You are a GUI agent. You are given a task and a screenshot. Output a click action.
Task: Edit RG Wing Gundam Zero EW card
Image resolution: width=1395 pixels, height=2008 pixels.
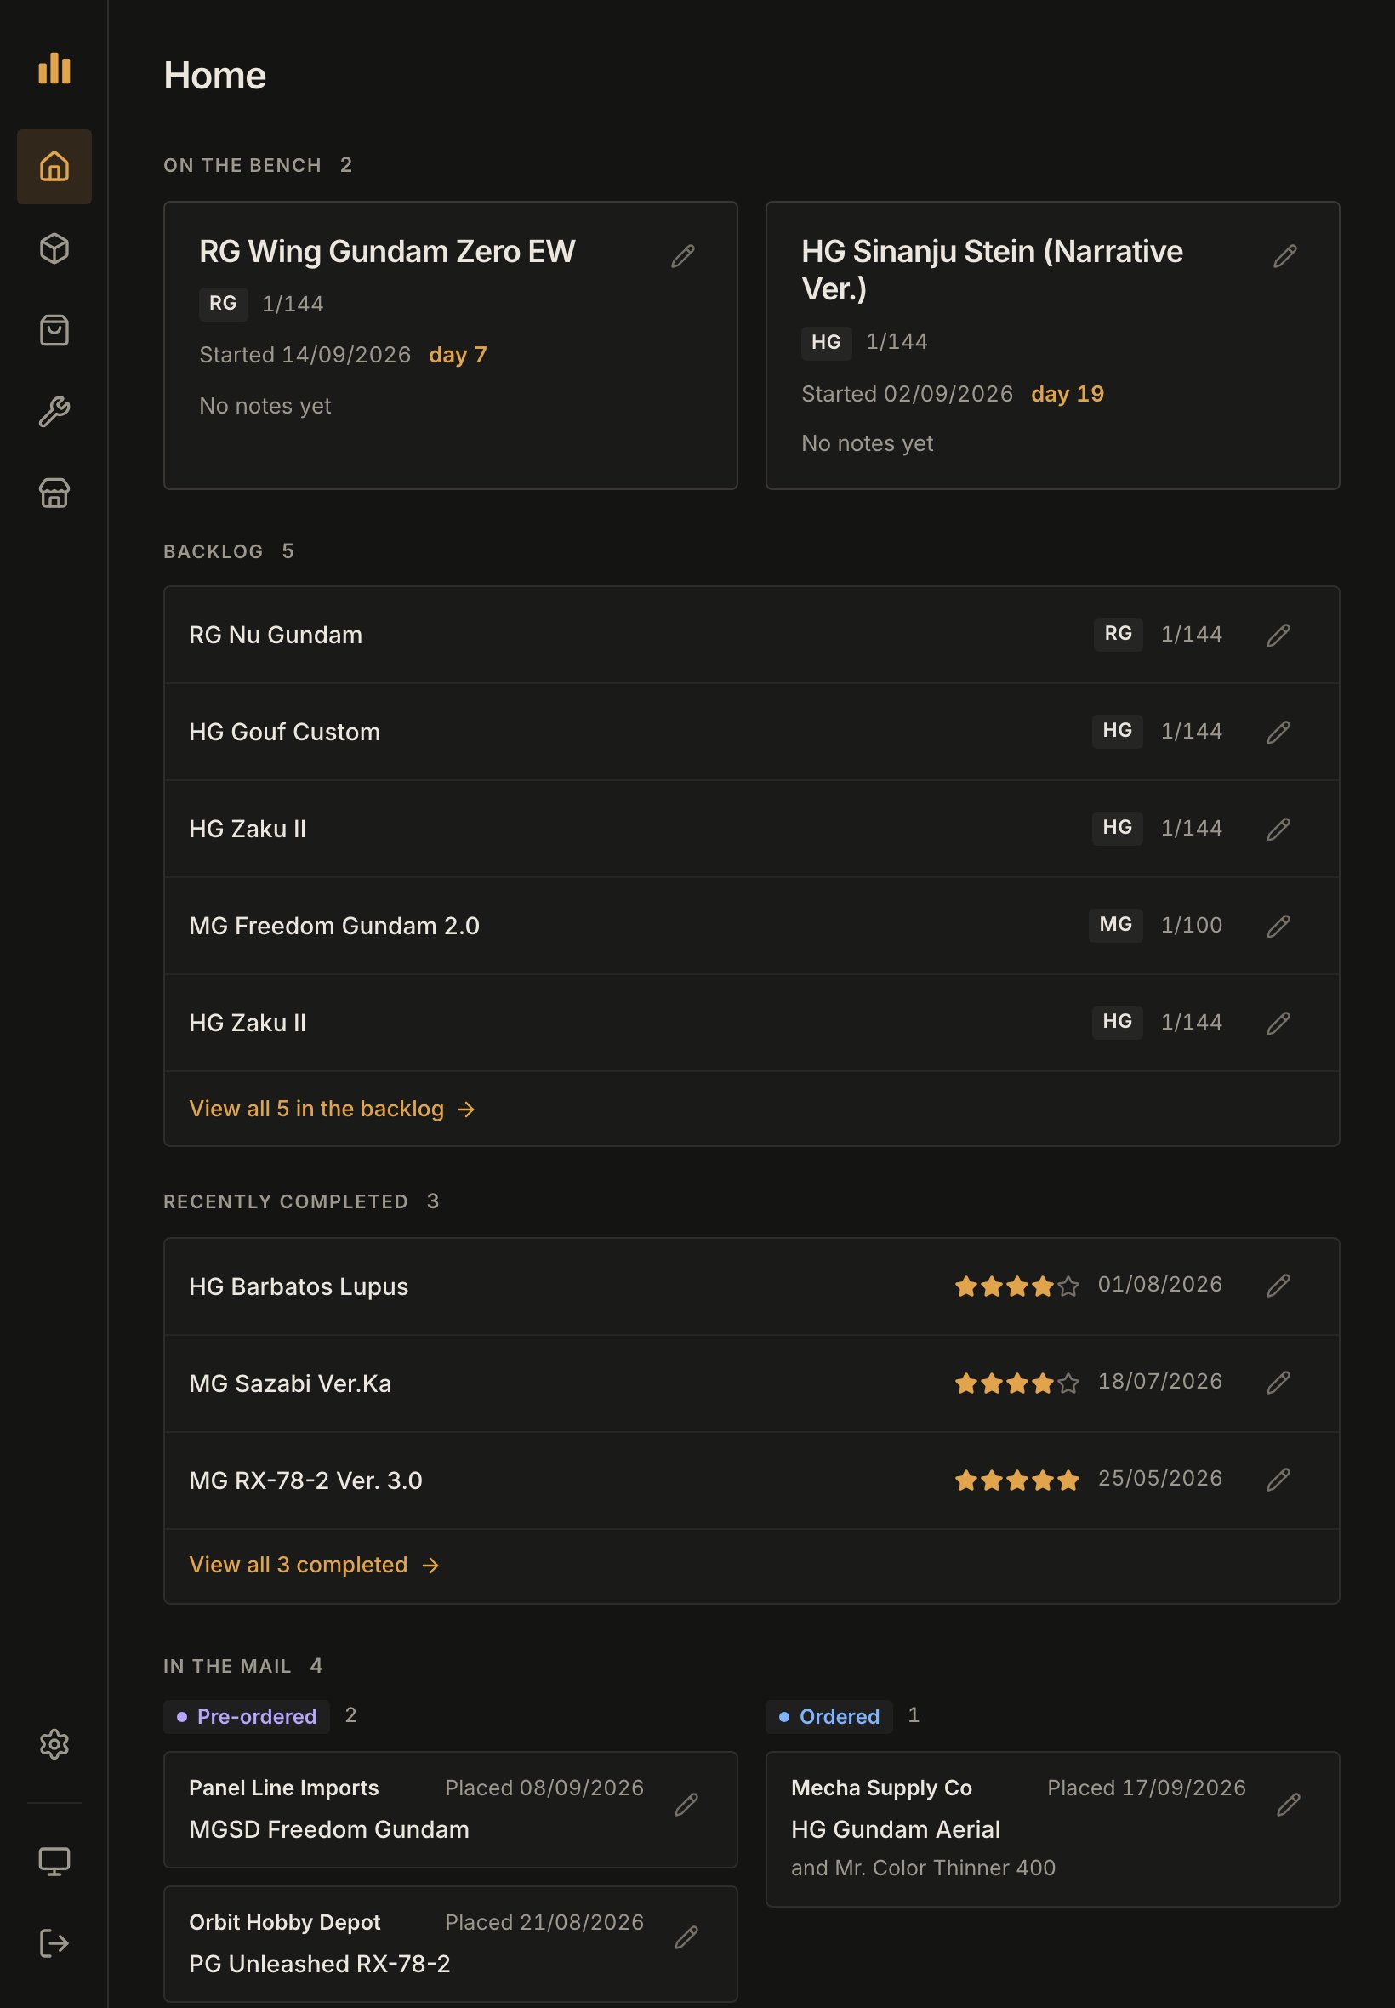point(683,256)
